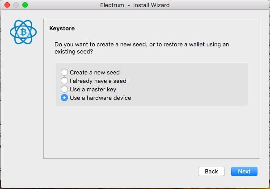The image size is (270, 189).
Task: Click the Create a new seed label text
Action: coord(95,73)
